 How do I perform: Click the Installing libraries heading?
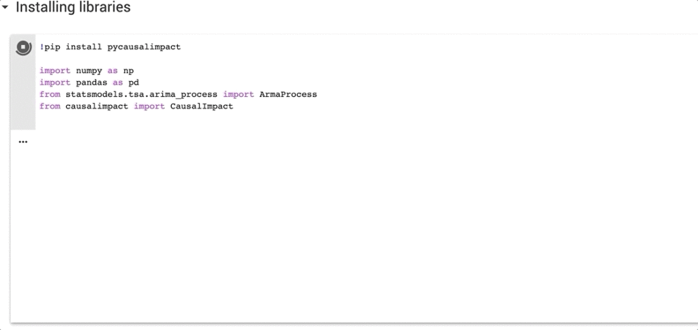[73, 7]
